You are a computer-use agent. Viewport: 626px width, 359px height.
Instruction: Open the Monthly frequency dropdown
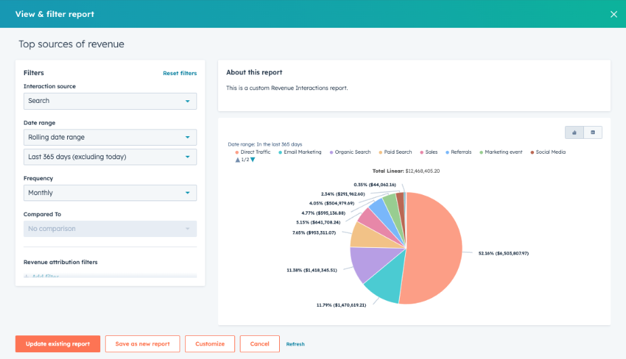[110, 193]
